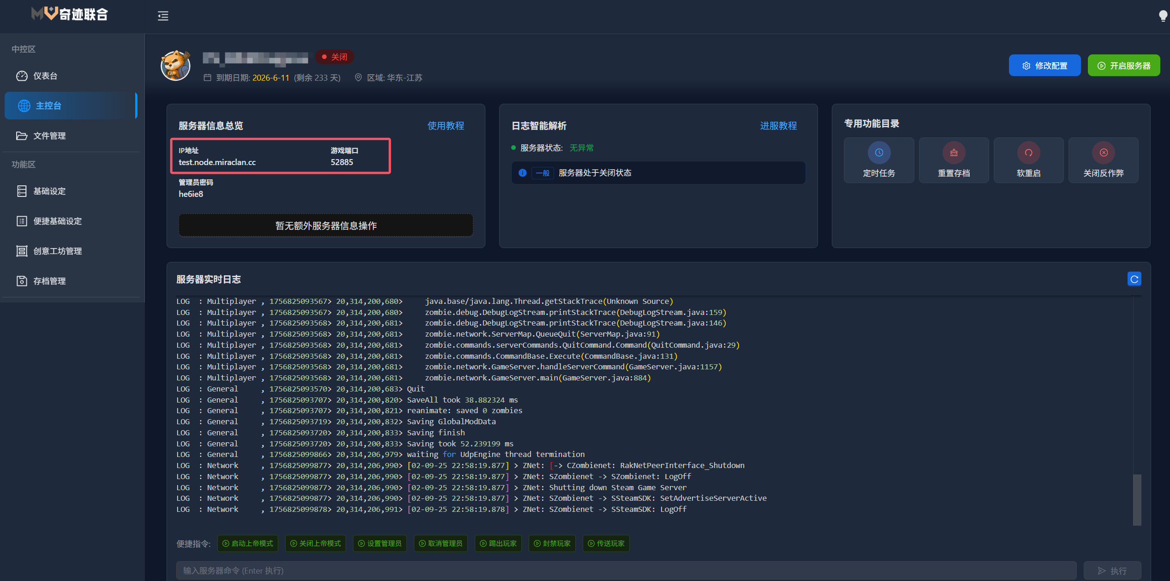This screenshot has height=581, width=1170.
Task: Click the squirrel server avatar
Action: [x=175, y=66]
